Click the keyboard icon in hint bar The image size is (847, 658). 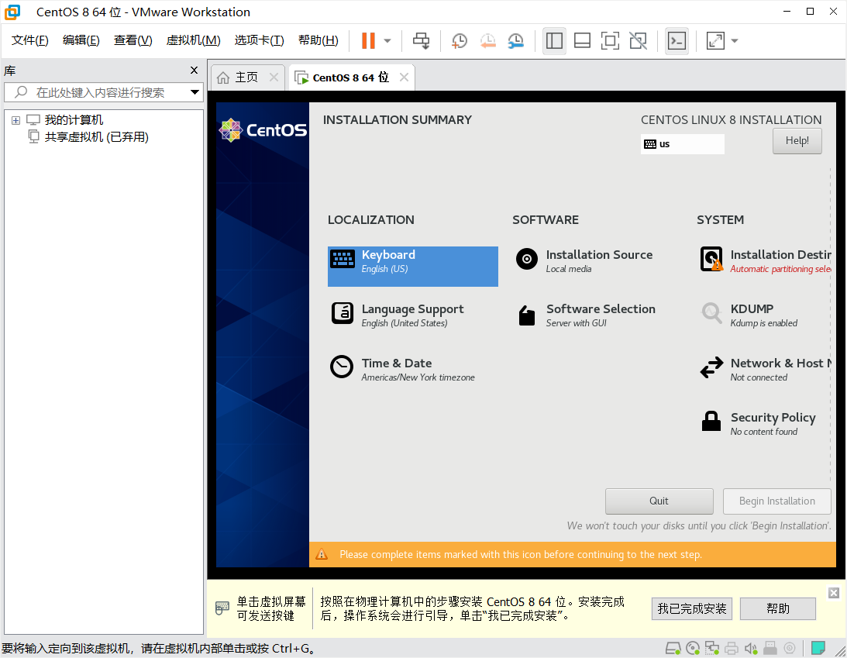click(x=222, y=608)
